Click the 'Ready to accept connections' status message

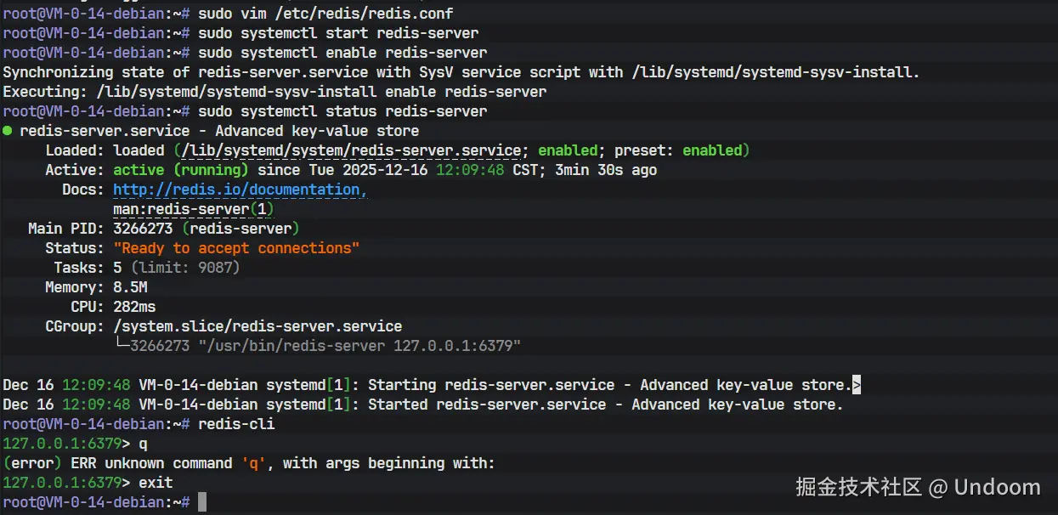[x=236, y=248]
